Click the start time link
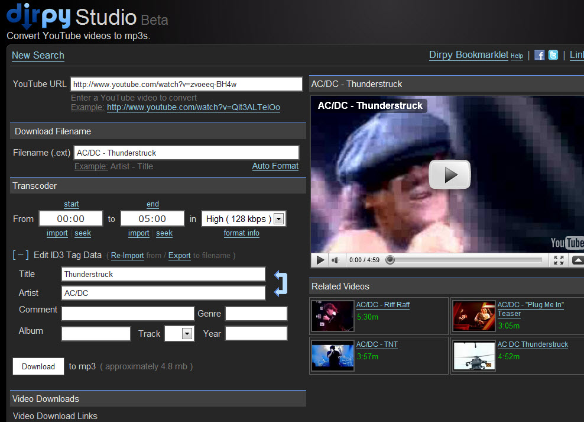Viewport: 584px width, 422px height. tap(71, 204)
